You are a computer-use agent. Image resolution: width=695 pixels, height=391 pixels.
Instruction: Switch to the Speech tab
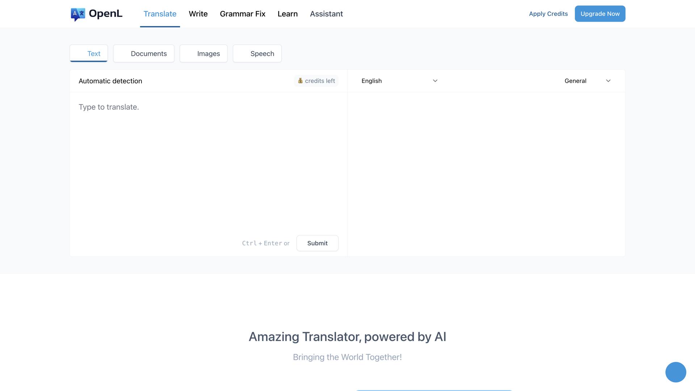point(257,54)
